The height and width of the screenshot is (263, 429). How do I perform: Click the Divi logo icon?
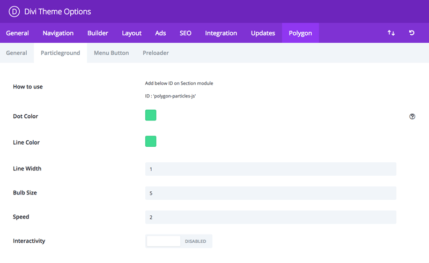(x=14, y=11)
